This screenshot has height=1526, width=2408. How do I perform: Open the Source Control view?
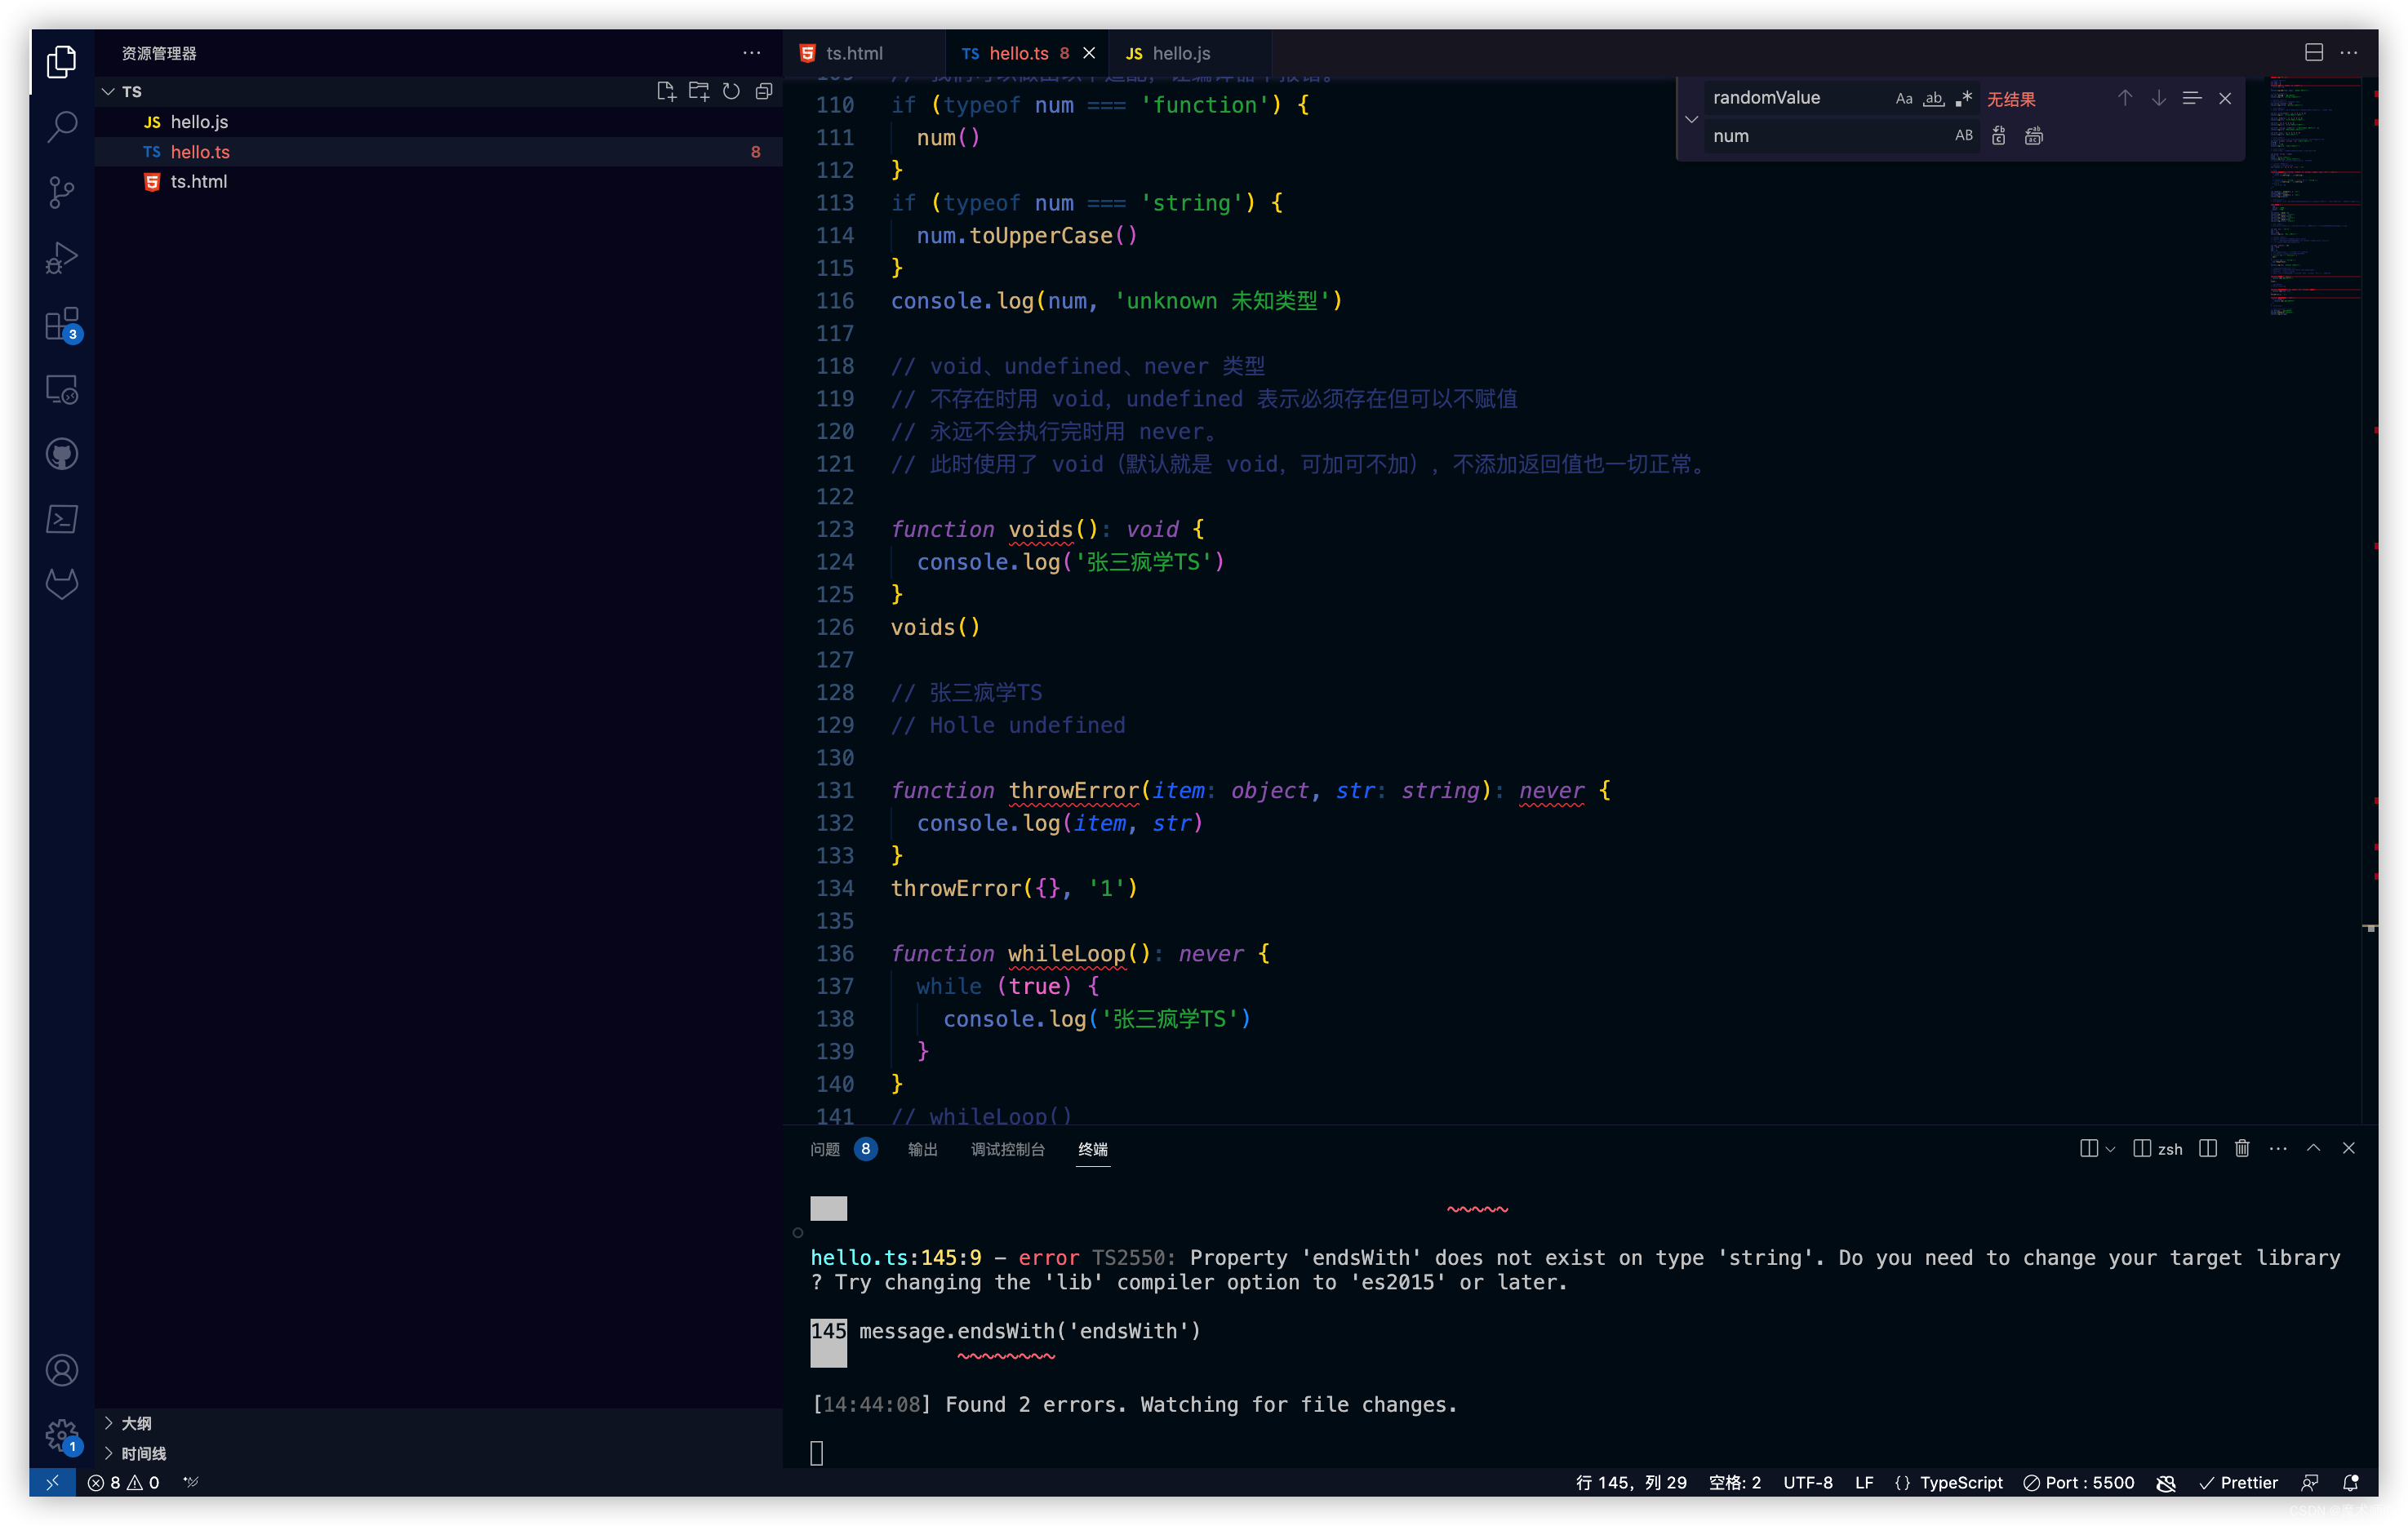[x=62, y=192]
